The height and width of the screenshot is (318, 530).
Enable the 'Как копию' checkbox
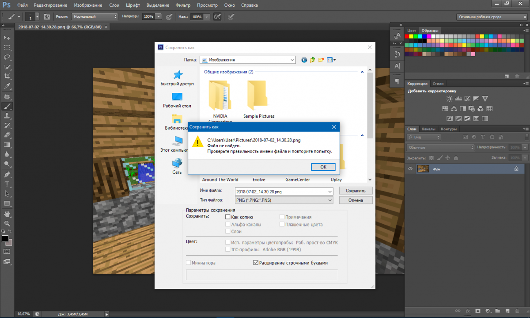[x=228, y=217]
